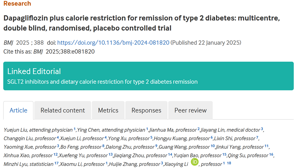
Task: Open affiliation 2 after Jianhua Ma
Action: click(x=198, y=129)
